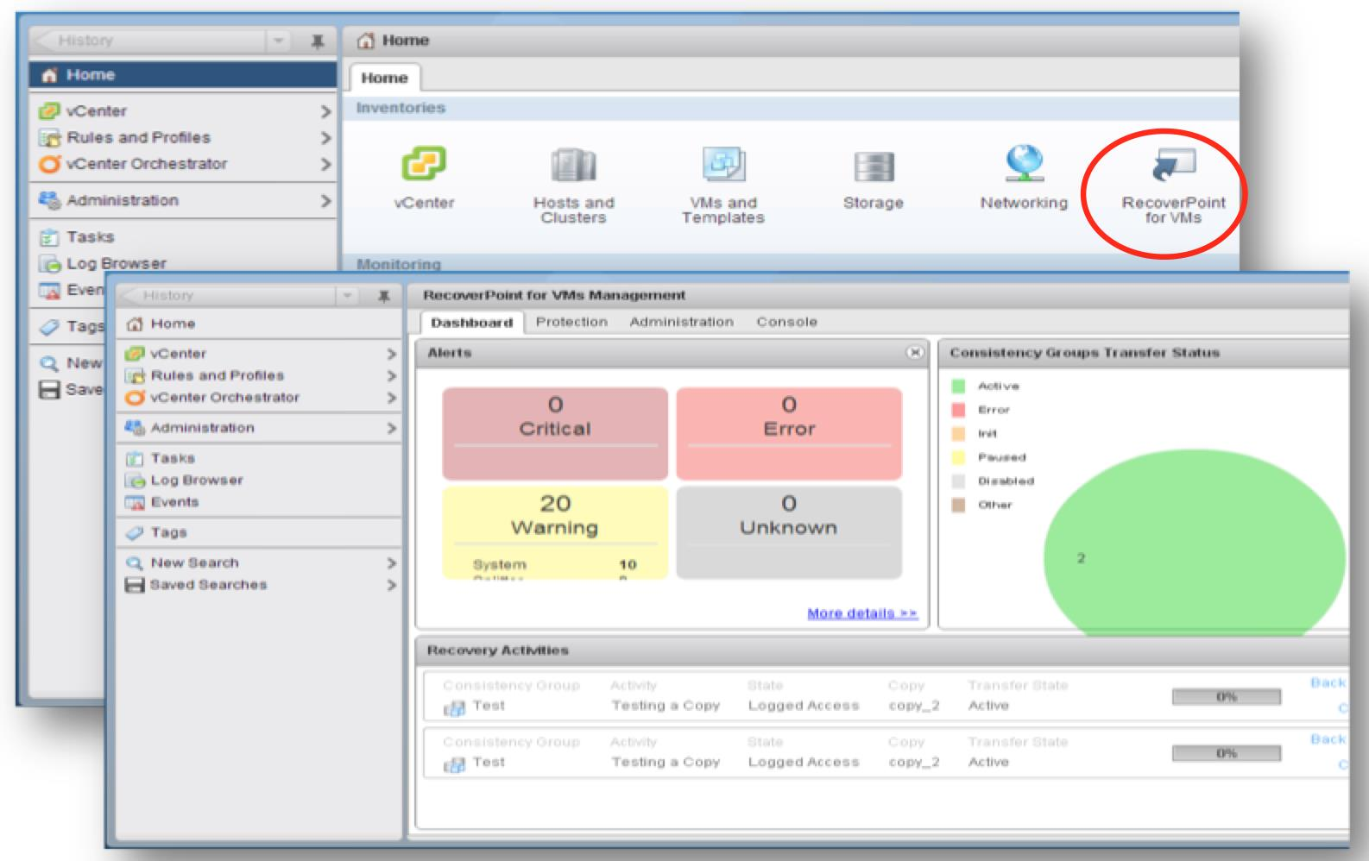Expand New Search chevron in front window

(391, 563)
